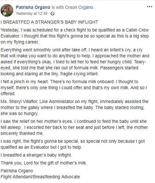Click the words 'formula milk onboard'
Viewport: 155px width, 183px height.
point(93,82)
